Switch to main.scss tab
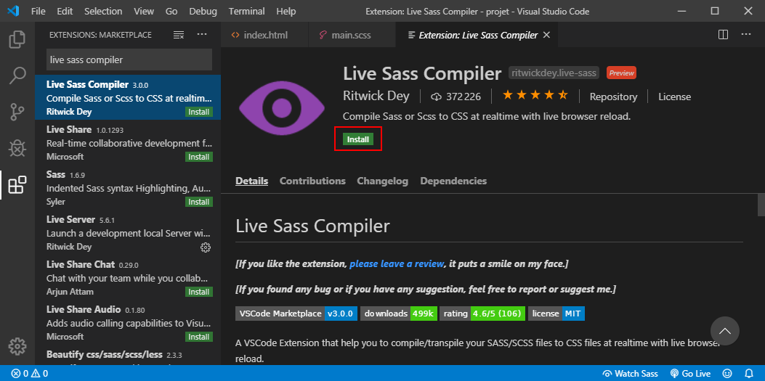This screenshot has height=381, width=765. (352, 35)
